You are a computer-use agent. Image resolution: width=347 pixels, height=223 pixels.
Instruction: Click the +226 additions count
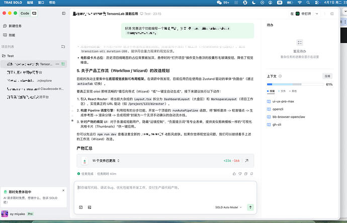click(227, 161)
